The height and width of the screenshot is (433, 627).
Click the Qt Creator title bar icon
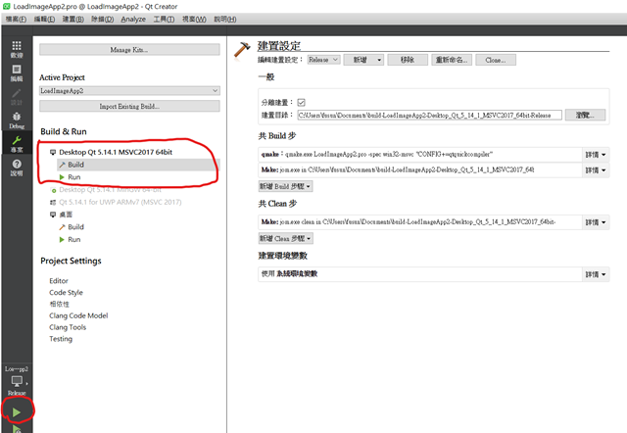click(x=7, y=7)
